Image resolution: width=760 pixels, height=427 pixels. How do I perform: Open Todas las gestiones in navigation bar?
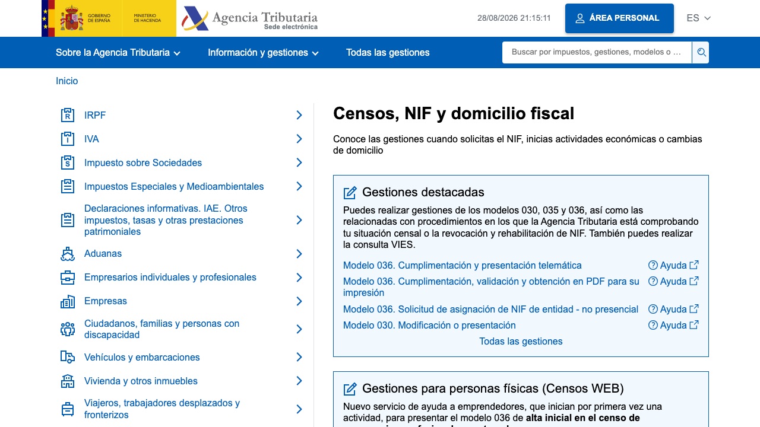[x=388, y=53]
